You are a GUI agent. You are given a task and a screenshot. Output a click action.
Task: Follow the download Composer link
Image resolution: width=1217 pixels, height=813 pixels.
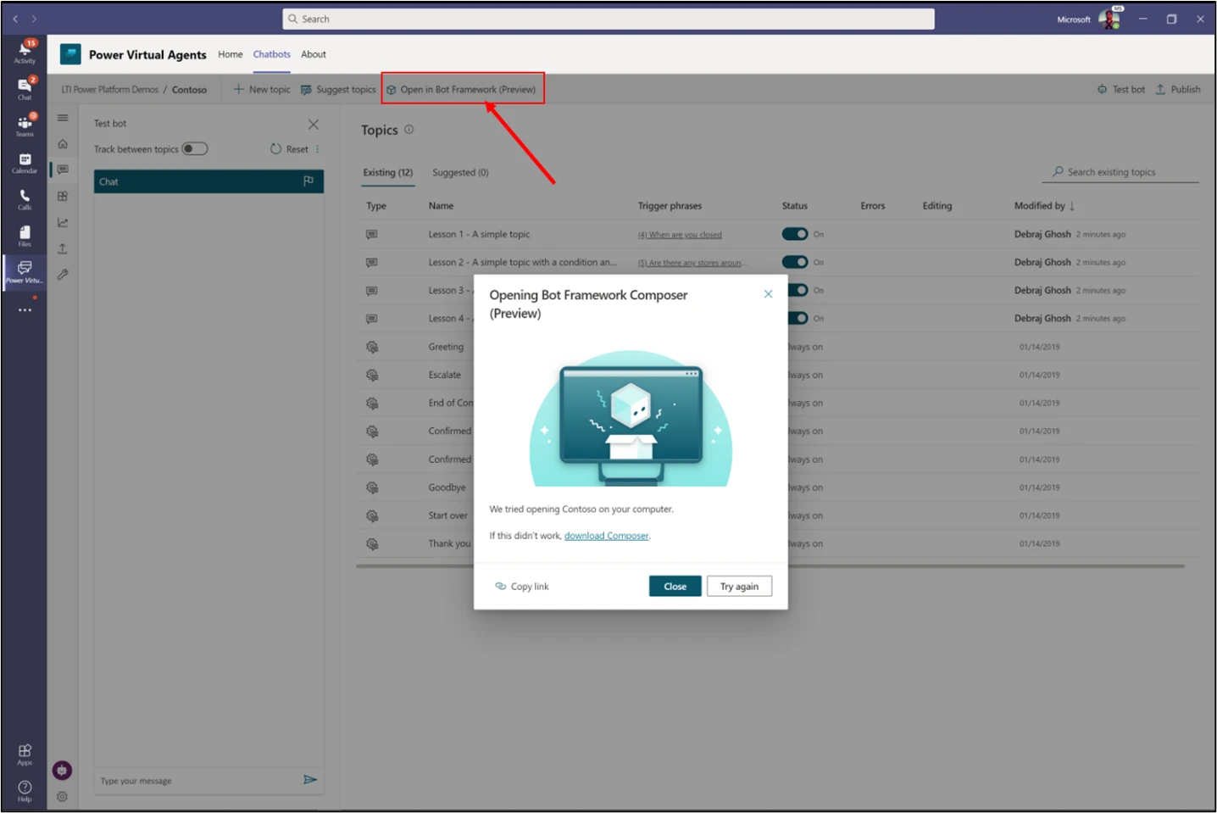point(606,536)
